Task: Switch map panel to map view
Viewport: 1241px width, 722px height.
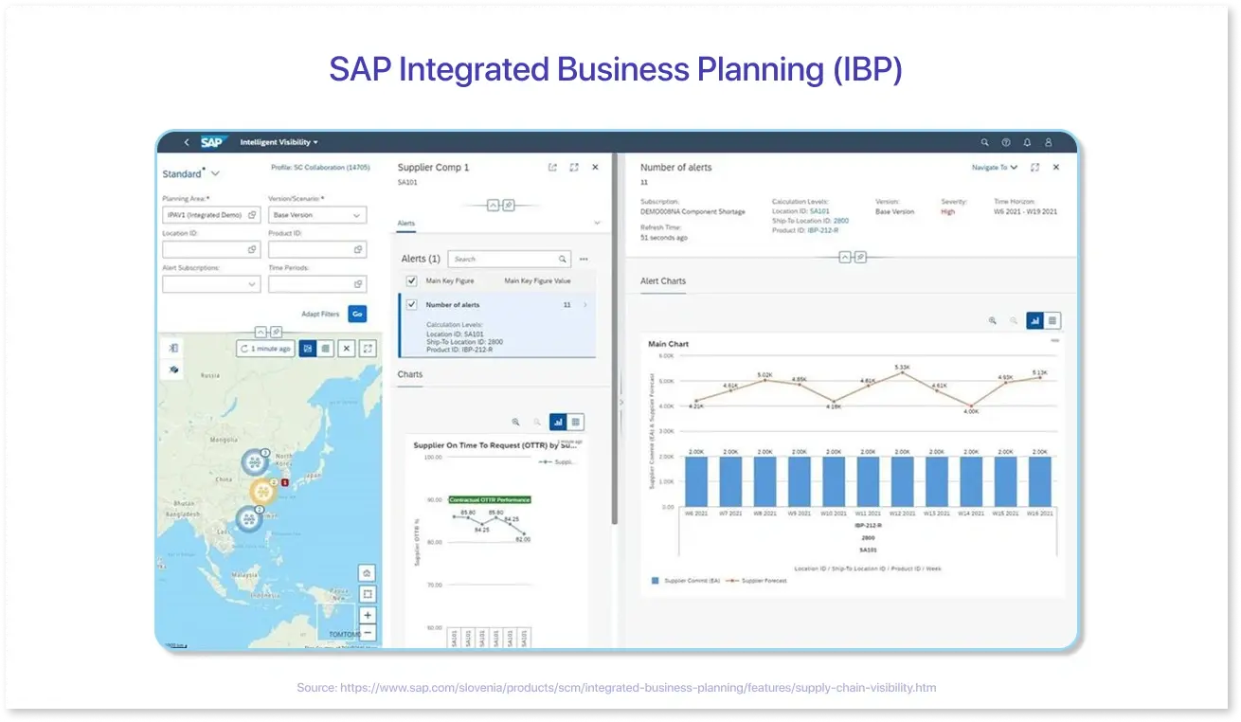Action: point(308,349)
